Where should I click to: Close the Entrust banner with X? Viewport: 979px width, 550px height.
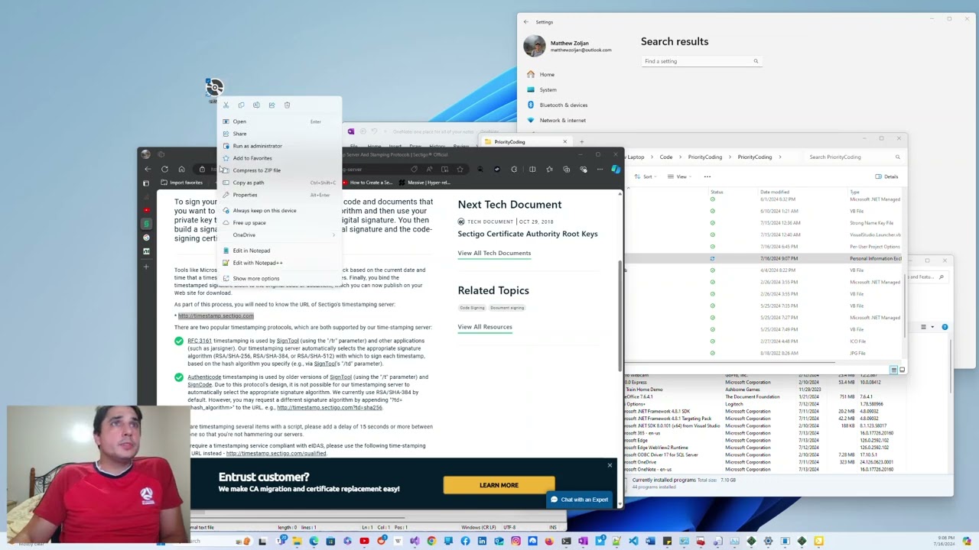[x=610, y=465]
